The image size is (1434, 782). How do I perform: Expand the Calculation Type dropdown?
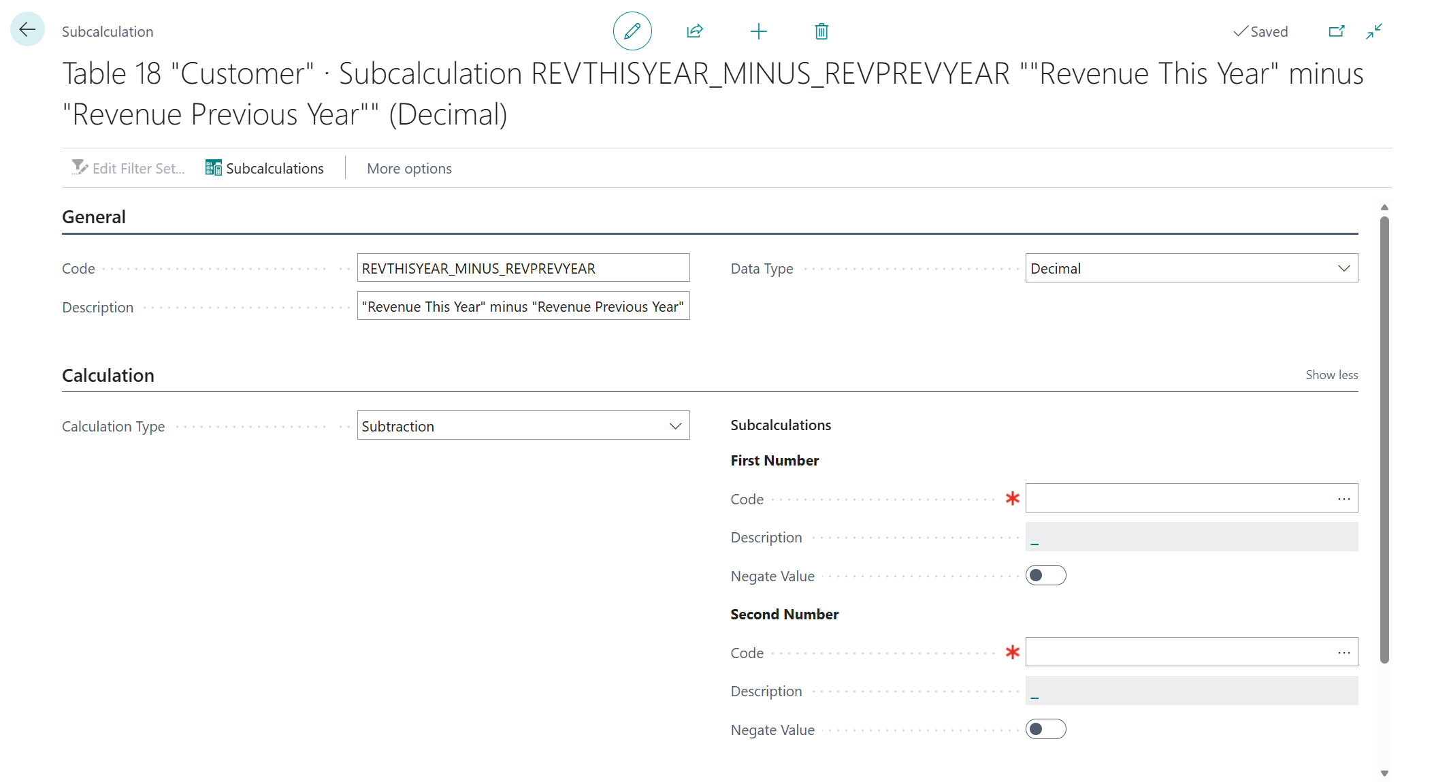pos(675,426)
